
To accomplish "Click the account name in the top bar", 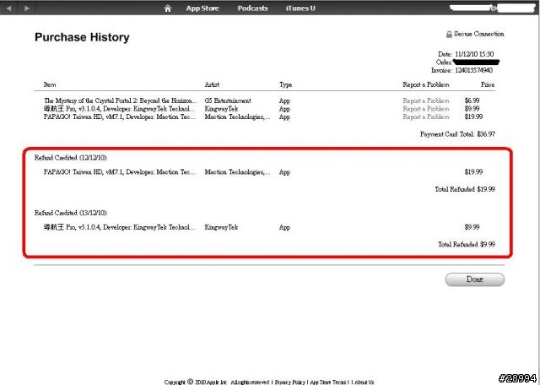I will point(493,8).
